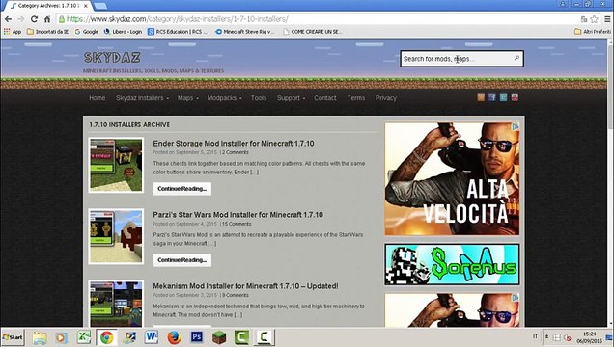Open the Importati da IE bookmarks folder
The width and height of the screenshot is (614, 347).
tap(47, 32)
